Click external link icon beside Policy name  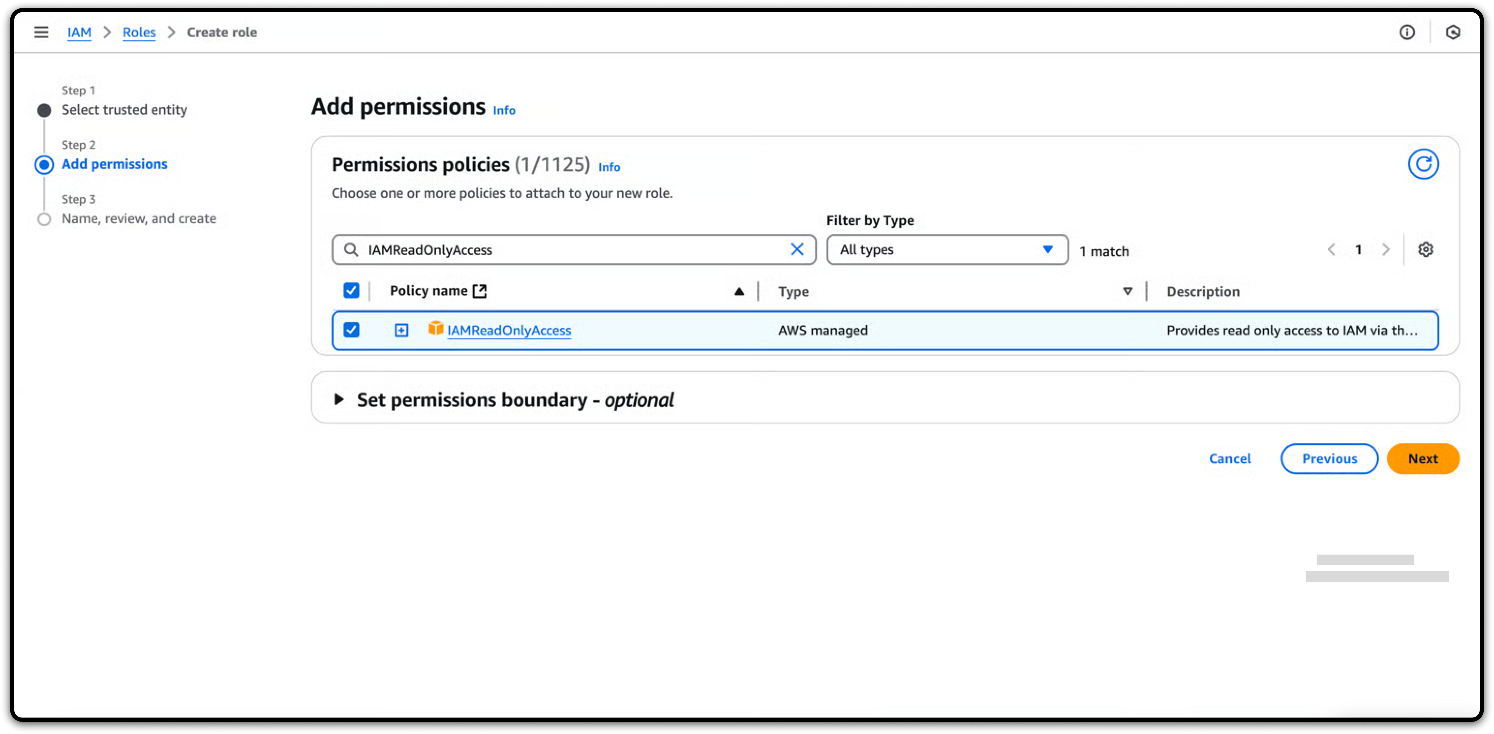480,291
